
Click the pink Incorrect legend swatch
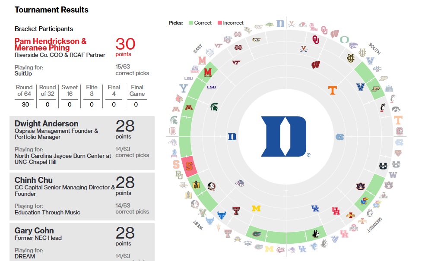[219, 23]
